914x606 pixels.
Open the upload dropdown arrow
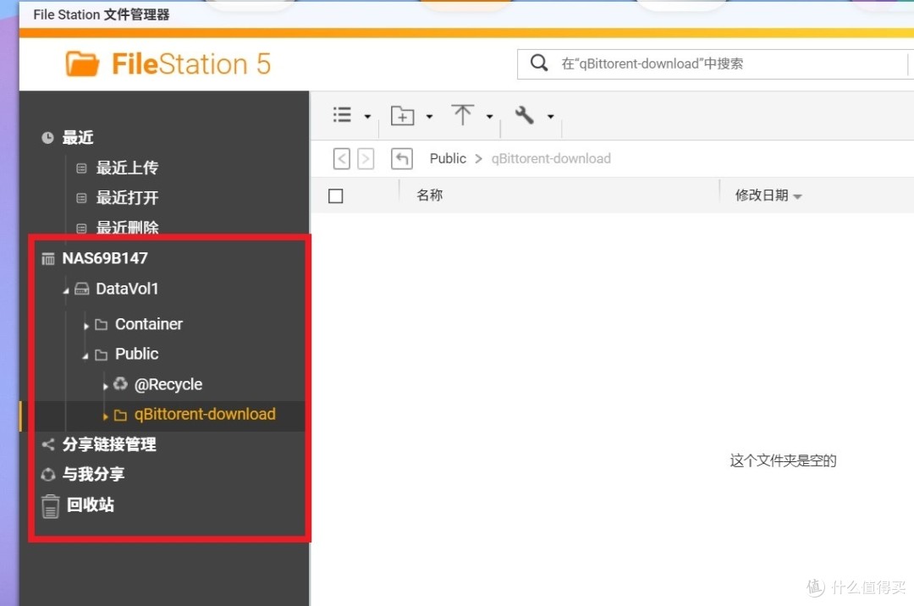pos(490,117)
